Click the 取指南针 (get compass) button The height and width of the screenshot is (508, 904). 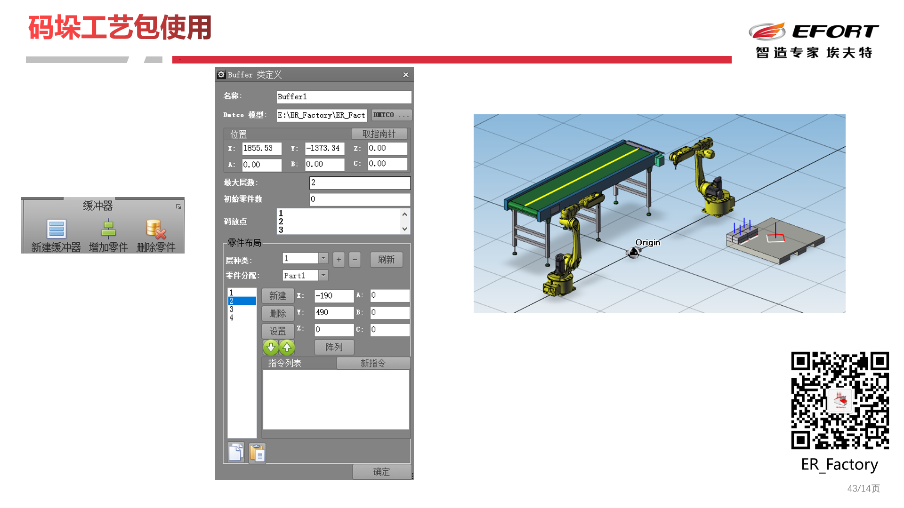(x=379, y=134)
